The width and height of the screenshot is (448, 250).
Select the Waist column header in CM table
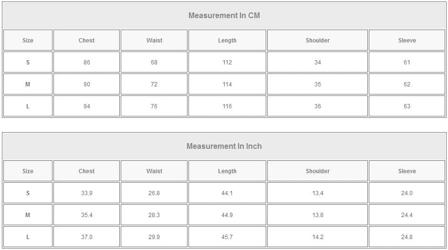154,41
